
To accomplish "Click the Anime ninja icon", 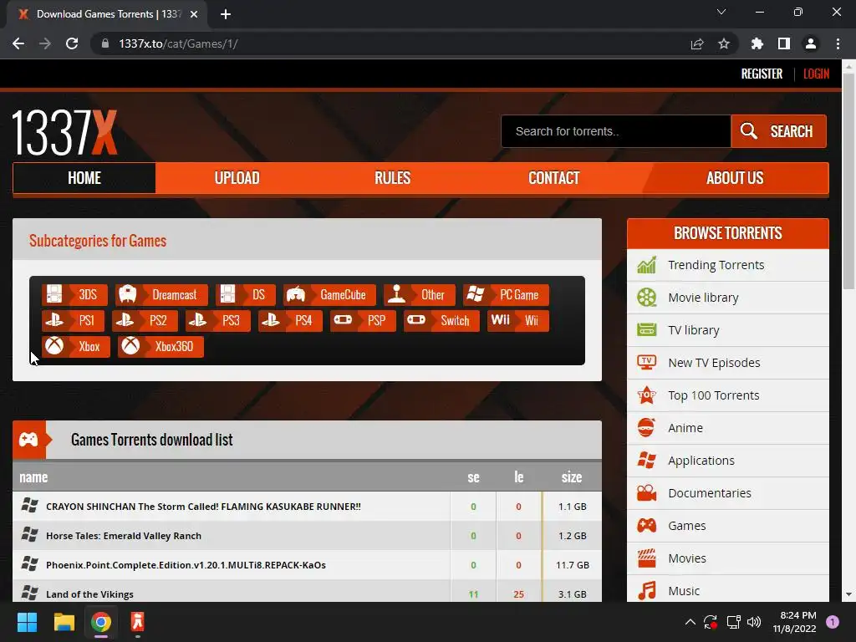I will click(647, 427).
